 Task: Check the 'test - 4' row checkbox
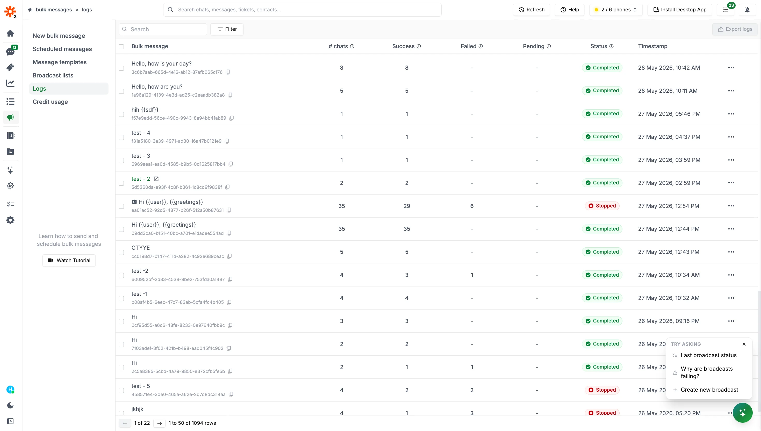(121, 137)
